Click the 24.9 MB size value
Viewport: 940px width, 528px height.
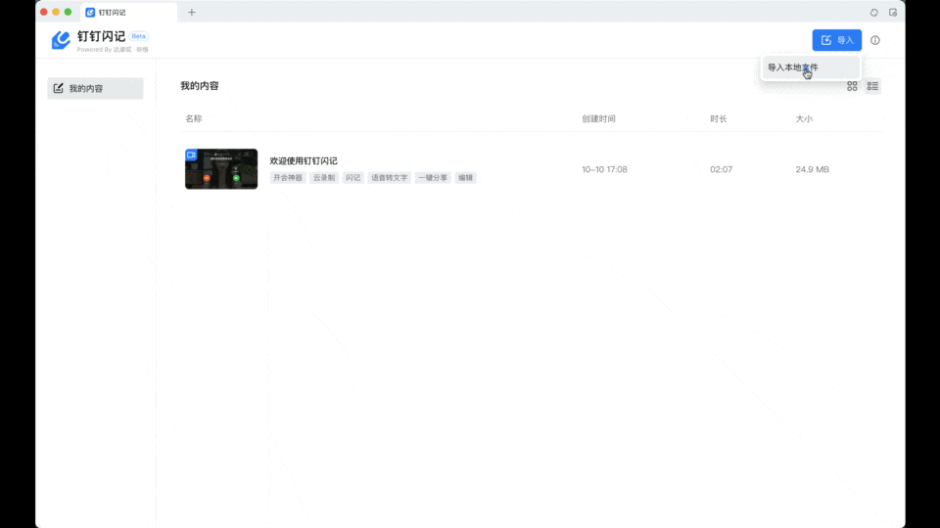click(813, 169)
